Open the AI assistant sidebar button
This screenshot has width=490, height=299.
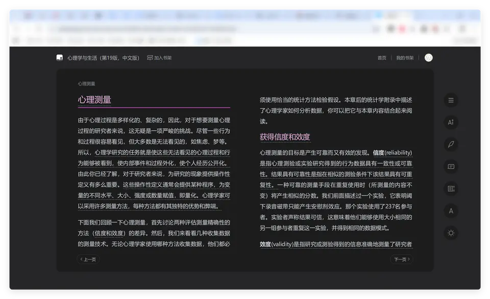[x=451, y=122]
